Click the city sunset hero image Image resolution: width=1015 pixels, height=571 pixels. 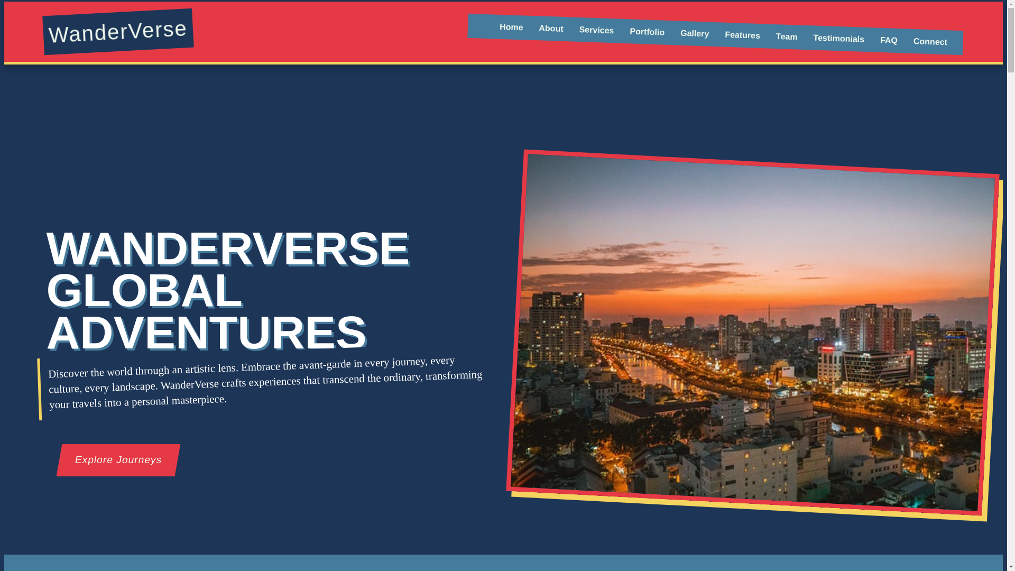pyautogui.click(x=753, y=333)
